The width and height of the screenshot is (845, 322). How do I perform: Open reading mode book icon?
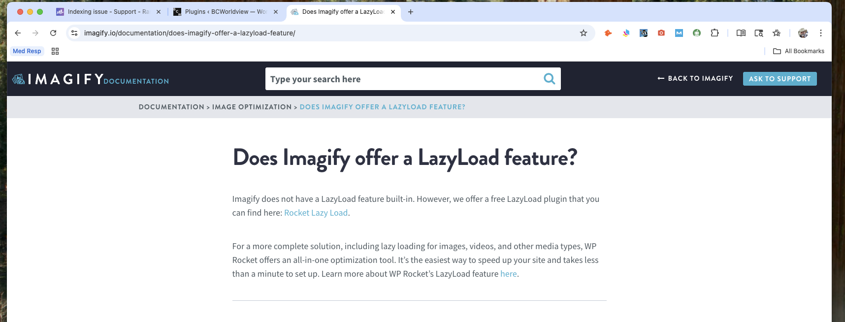741,33
